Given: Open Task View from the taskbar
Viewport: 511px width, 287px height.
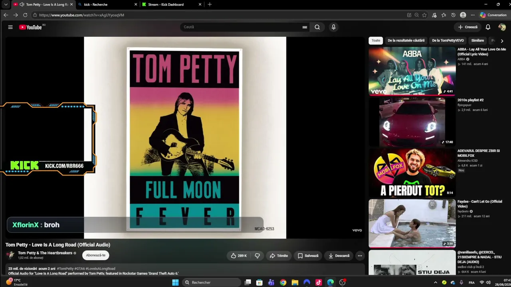Looking at the screenshot, I should [x=248, y=282].
